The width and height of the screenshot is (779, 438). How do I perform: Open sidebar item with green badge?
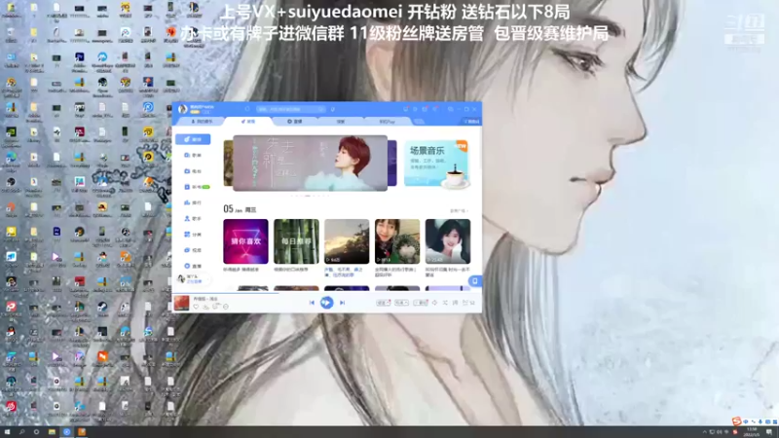pos(197,187)
